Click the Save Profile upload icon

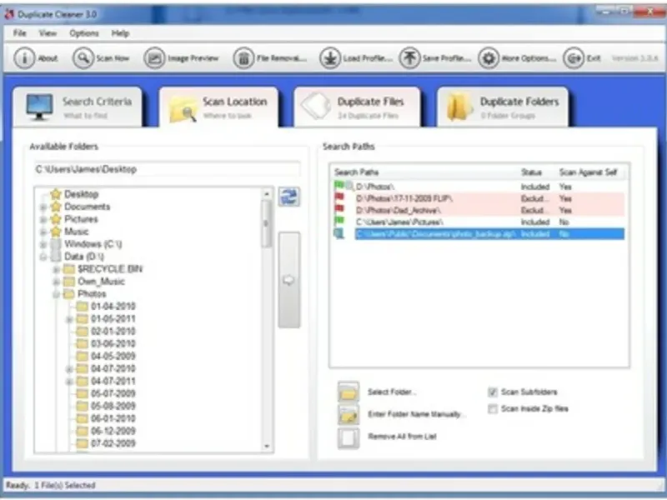(x=409, y=57)
